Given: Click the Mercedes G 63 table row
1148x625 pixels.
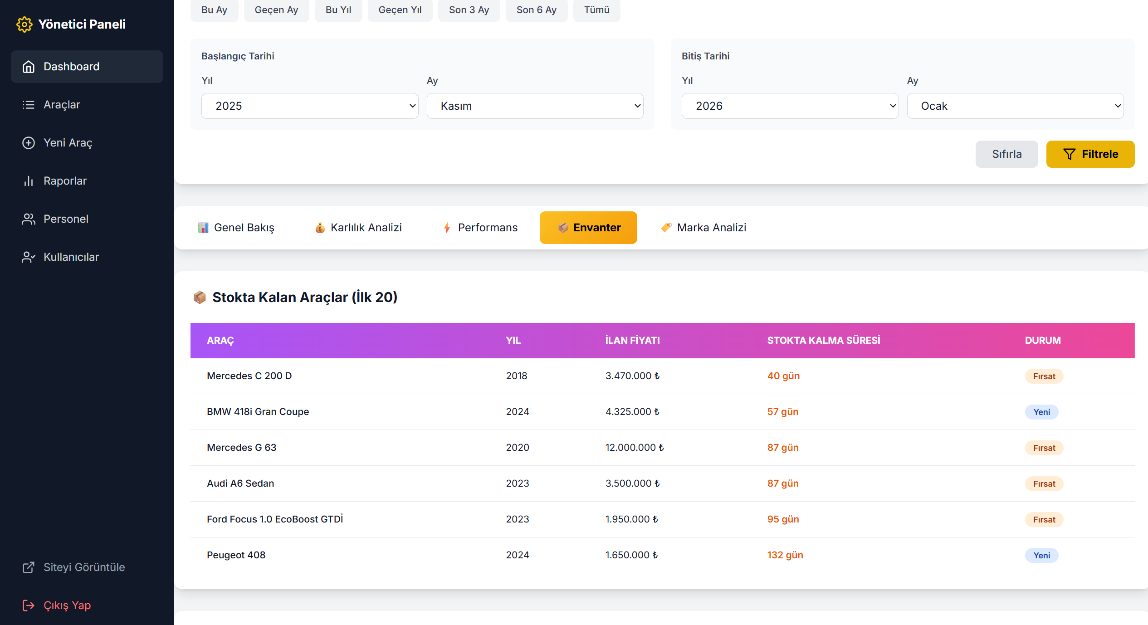Looking at the screenshot, I should point(662,448).
